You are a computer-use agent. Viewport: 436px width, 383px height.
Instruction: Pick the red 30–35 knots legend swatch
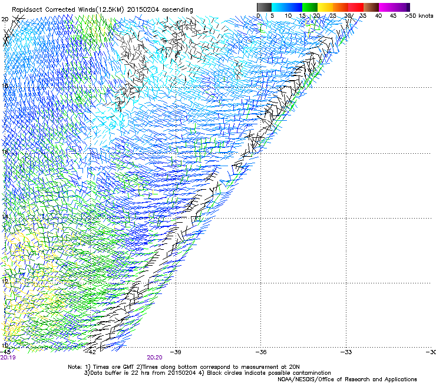pos(356,7)
